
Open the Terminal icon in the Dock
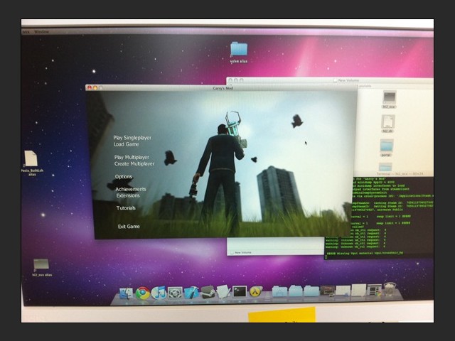240,292
